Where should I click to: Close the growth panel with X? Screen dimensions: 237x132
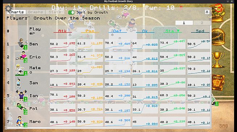(207, 12)
